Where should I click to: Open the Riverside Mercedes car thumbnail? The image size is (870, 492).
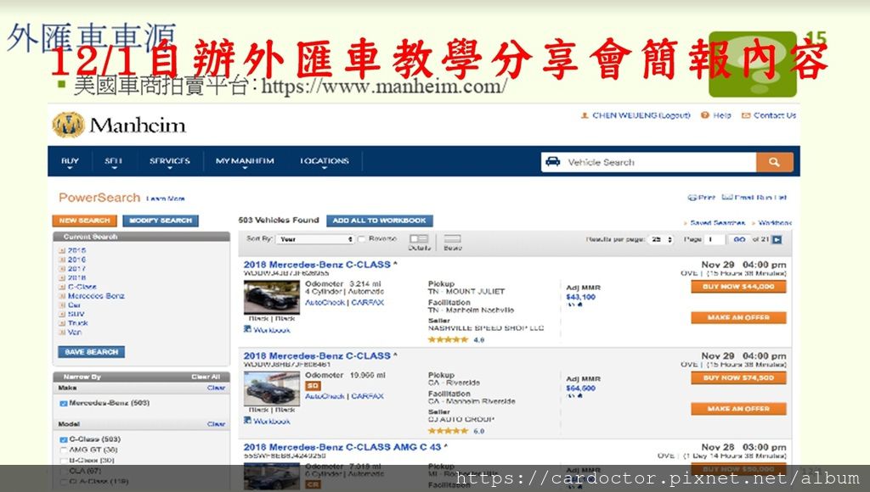pyautogui.click(x=271, y=389)
